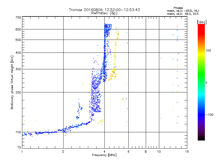This screenshot has width=220, height=165.
Task: Select the "mean, sd,O: -93.5, 16.1" line
Action: (x=183, y=11)
